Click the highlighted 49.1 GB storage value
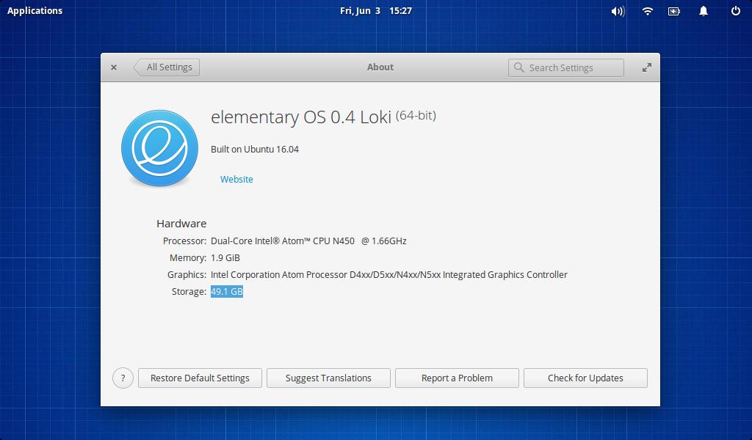The width and height of the screenshot is (752, 440). [227, 291]
